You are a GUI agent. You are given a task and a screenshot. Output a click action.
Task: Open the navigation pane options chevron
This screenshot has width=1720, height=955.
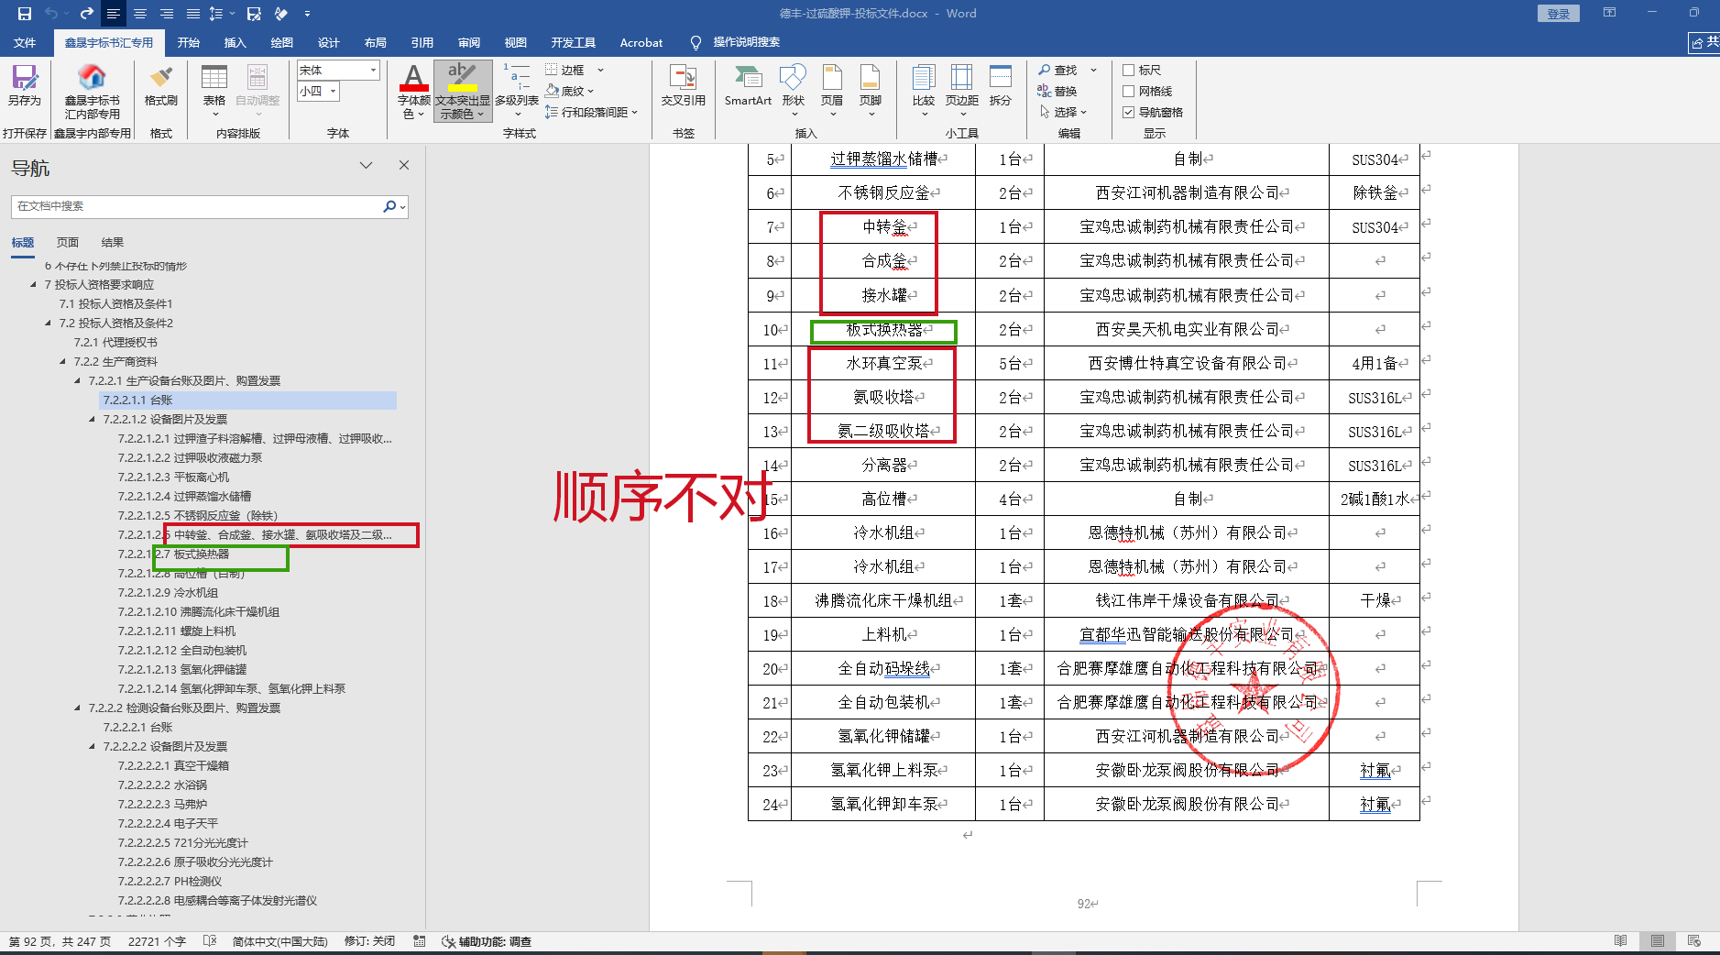367,165
